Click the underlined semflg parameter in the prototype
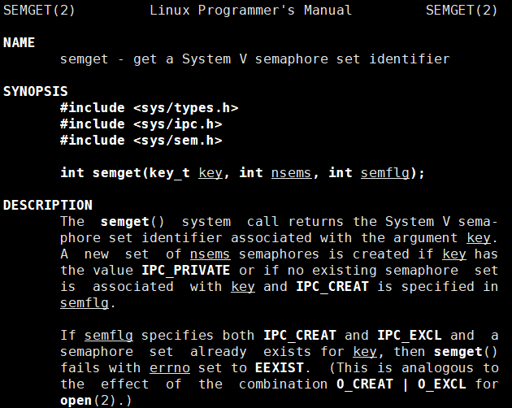The image size is (512, 408). click(x=384, y=173)
